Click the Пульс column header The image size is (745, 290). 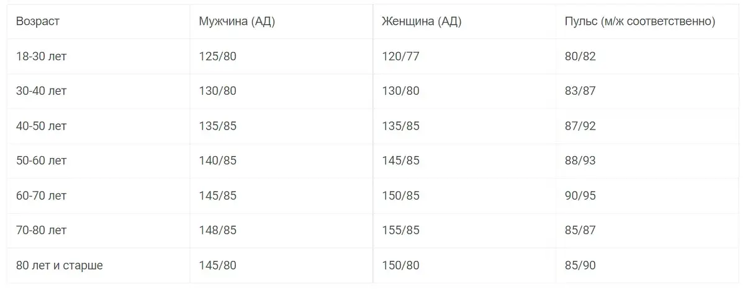tap(639, 22)
